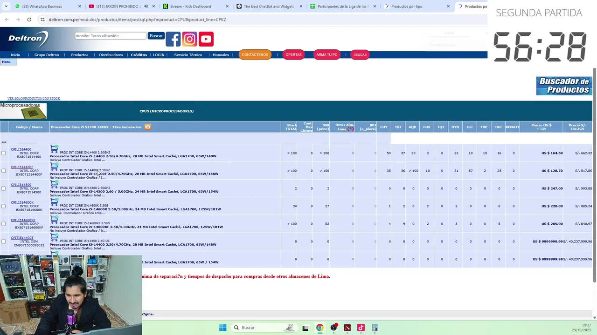Click the product search input field
Screen dimensions: 597x335
coord(111,36)
